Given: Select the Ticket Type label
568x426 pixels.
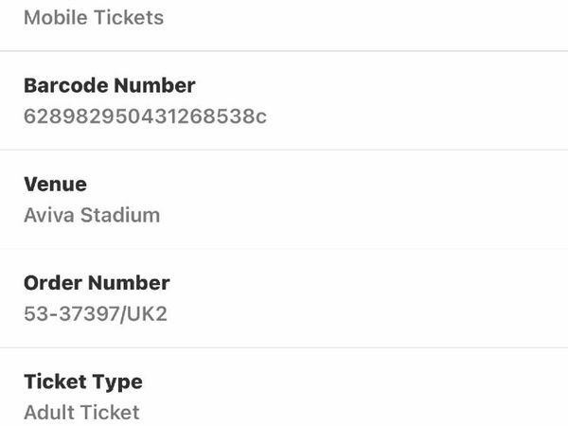Looking at the screenshot, I should tap(83, 382).
